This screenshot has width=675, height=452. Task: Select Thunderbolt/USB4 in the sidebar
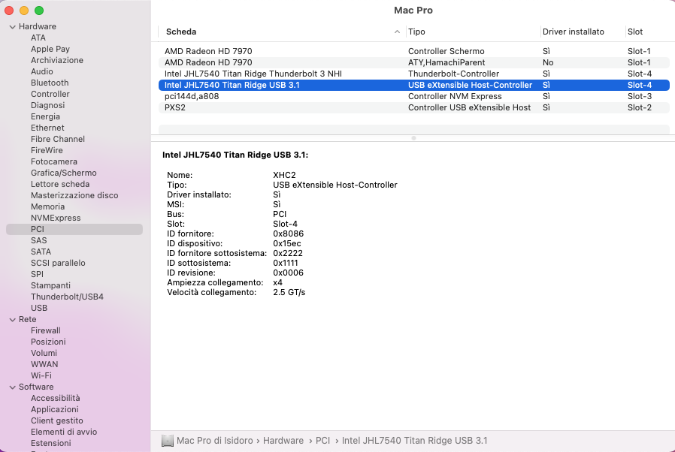point(67,297)
